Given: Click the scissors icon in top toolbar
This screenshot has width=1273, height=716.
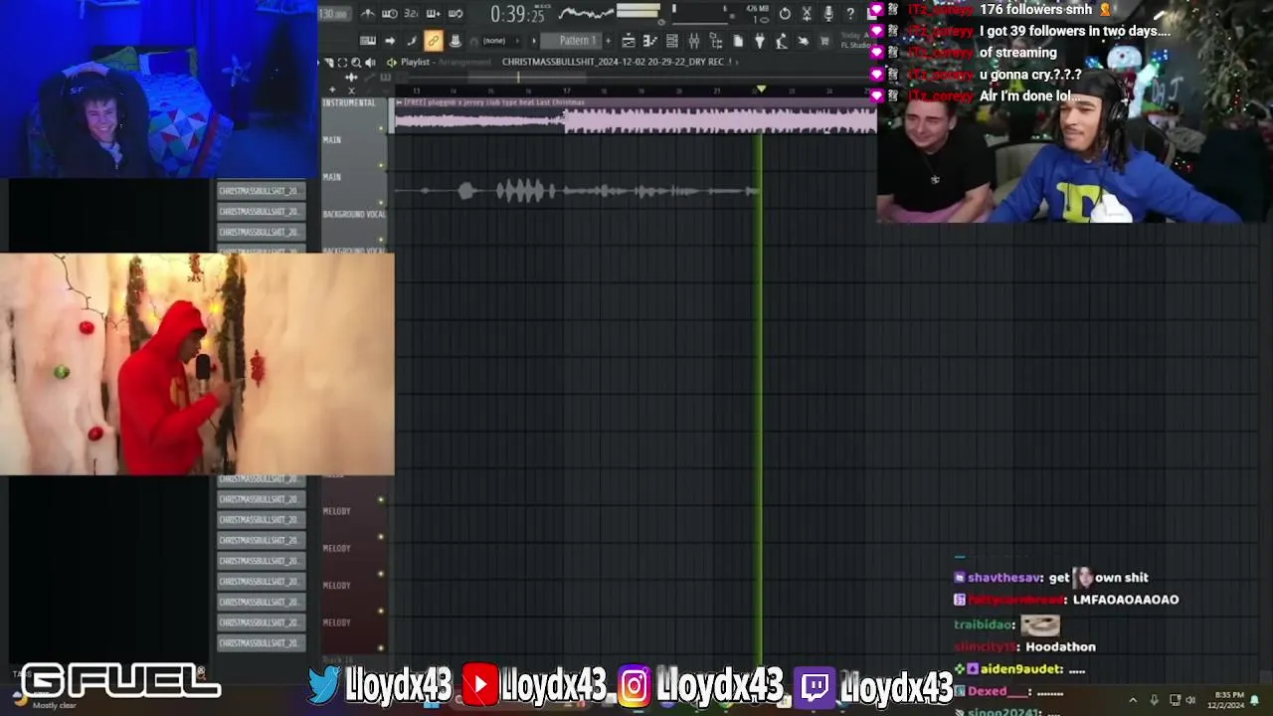Looking at the screenshot, I should (x=807, y=14).
